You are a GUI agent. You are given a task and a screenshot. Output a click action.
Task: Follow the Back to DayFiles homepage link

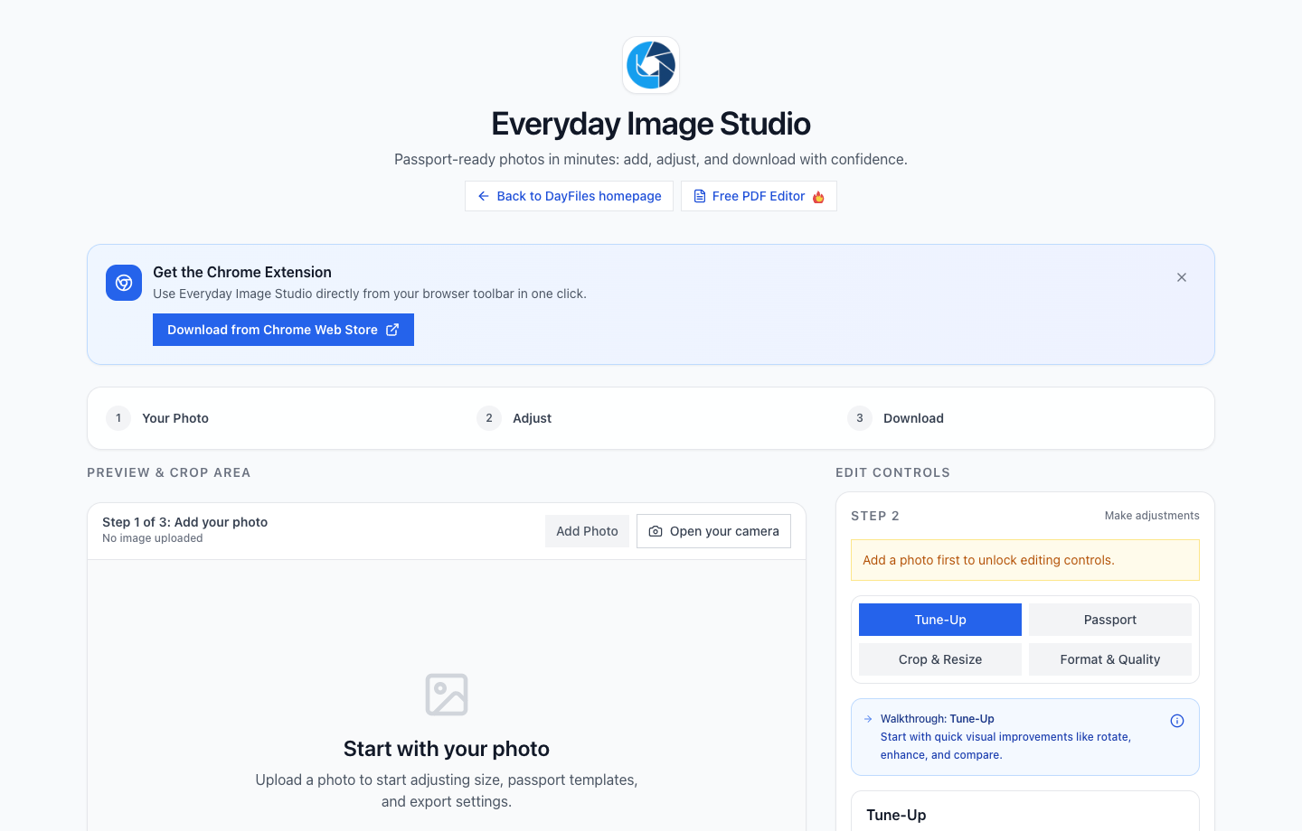pyautogui.click(x=569, y=196)
